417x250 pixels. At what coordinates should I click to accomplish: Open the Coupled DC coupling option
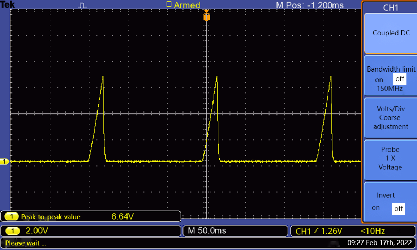click(391, 33)
